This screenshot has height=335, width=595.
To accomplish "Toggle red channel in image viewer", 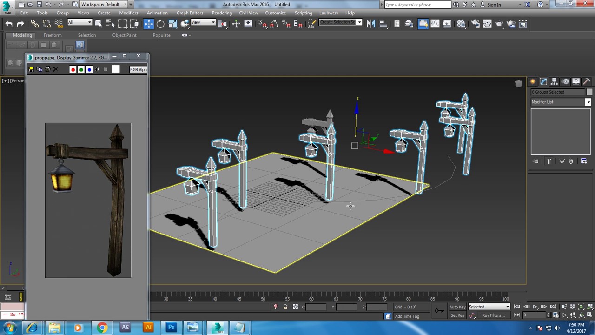I will 73,69.
